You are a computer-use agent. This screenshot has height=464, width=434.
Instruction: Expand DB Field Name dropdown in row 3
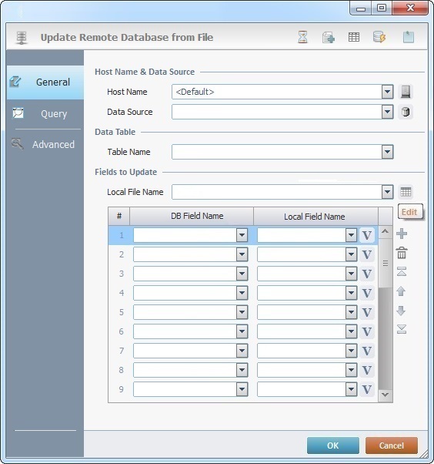click(x=242, y=274)
